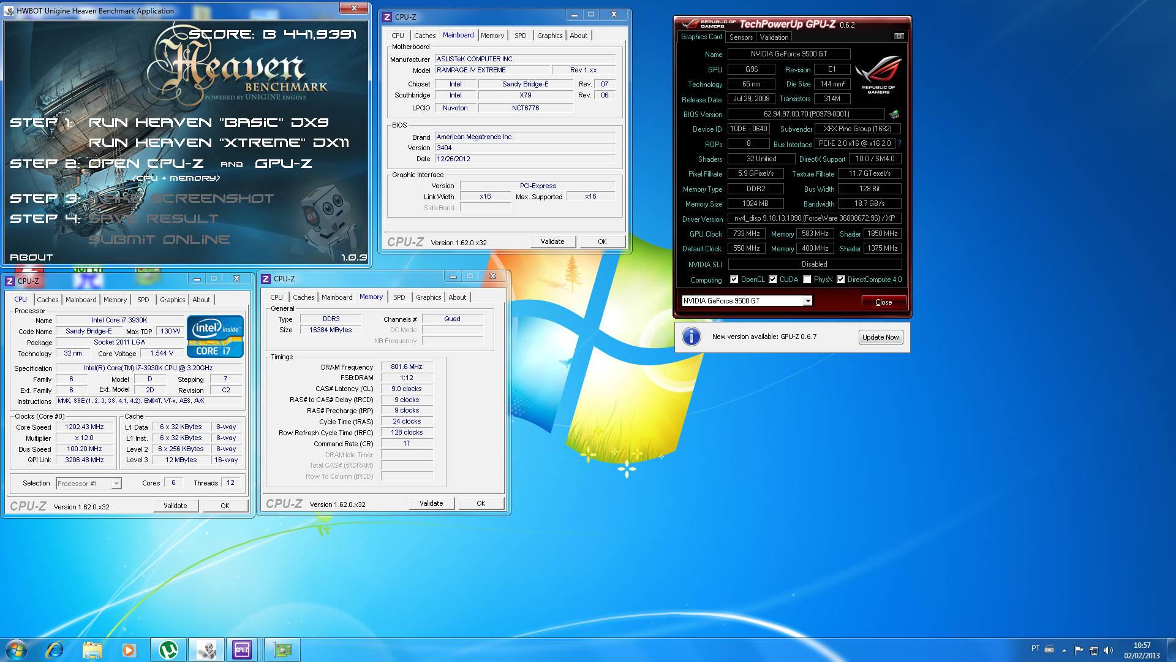
Task: Open the Processor #1 selection dropdown
Action: (x=89, y=484)
